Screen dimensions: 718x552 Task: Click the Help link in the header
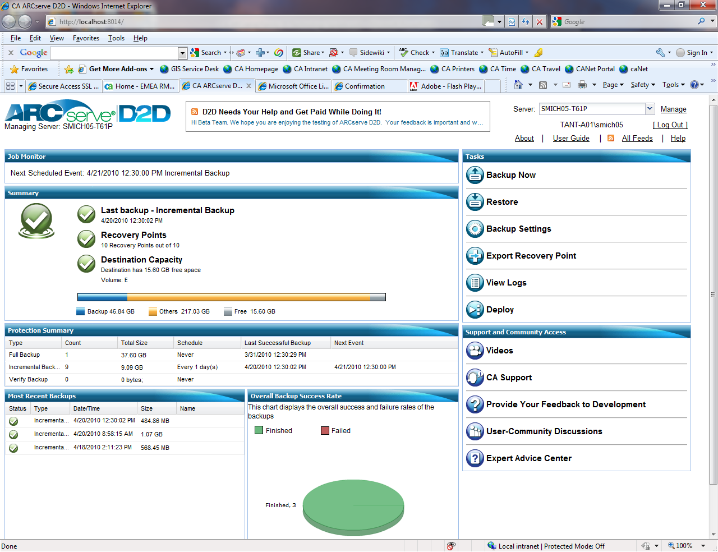(x=678, y=139)
